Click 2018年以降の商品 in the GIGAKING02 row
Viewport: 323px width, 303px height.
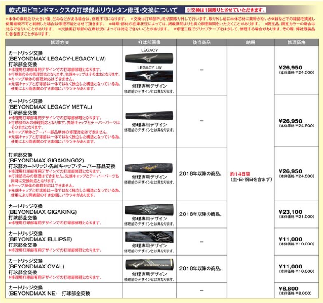point(201,174)
